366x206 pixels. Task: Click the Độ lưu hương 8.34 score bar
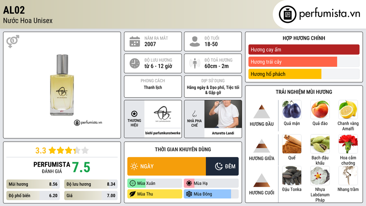[x=91, y=184]
